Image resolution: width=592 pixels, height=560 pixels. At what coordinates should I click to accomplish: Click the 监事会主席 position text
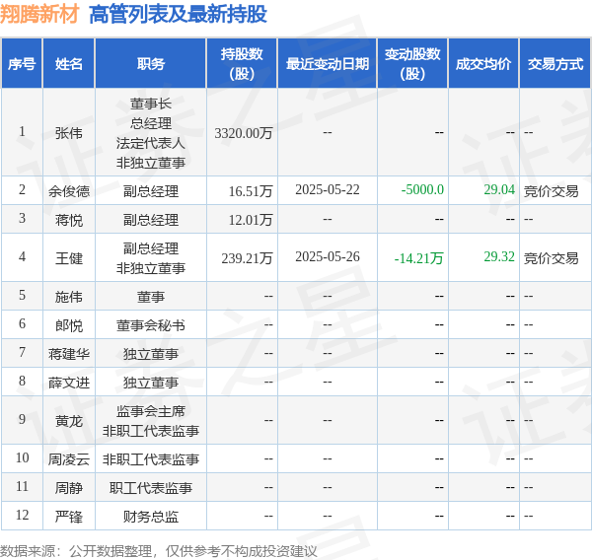pyautogui.click(x=151, y=411)
